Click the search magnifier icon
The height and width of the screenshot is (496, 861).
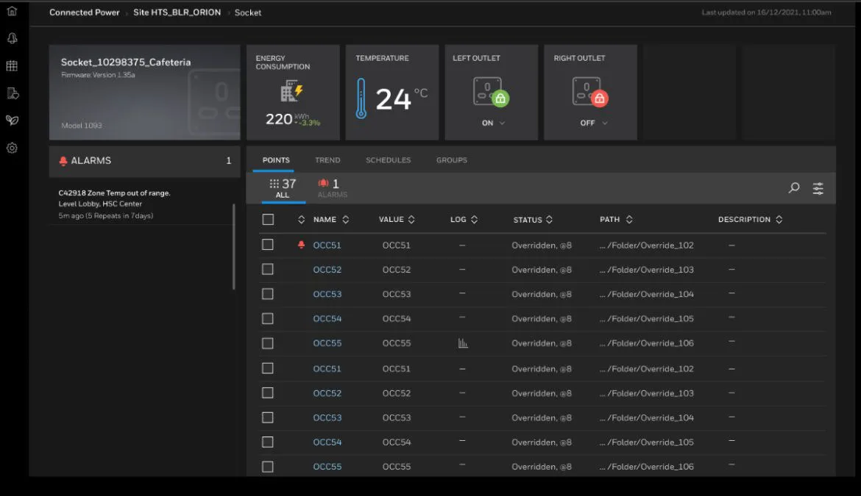point(794,188)
